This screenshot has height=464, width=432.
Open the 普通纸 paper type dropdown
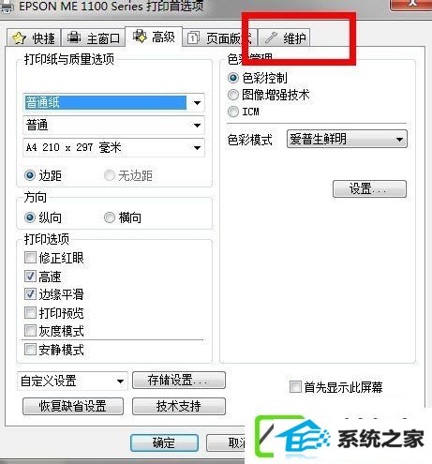pyautogui.click(x=113, y=102)
